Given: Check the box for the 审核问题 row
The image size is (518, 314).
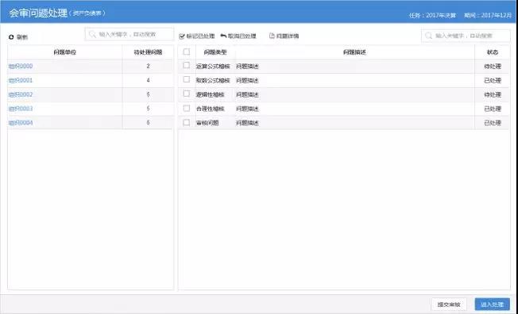Looking at the screenshot, I should coord(187,122).
